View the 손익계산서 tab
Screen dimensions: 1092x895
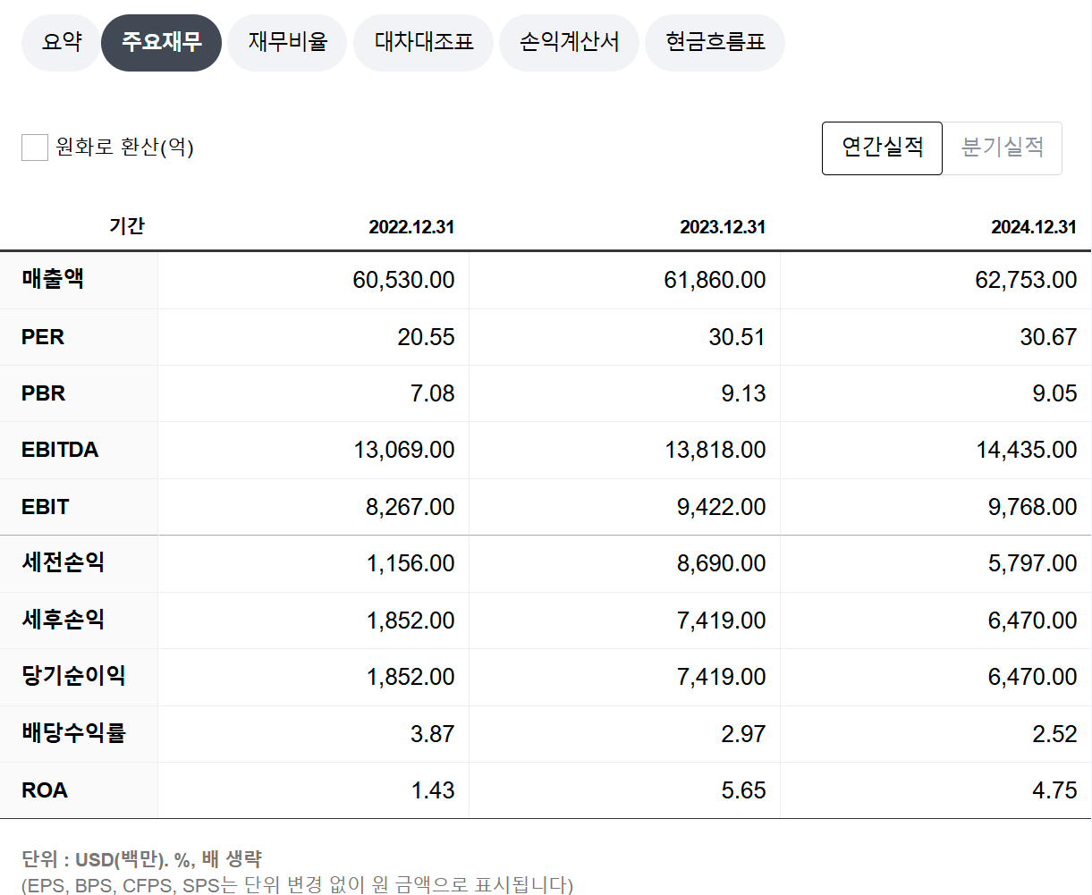click(569, 42)
